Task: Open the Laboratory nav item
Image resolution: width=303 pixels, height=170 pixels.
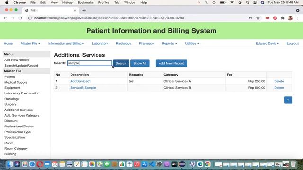Action: pyautogui.click(x=100, y=43)
